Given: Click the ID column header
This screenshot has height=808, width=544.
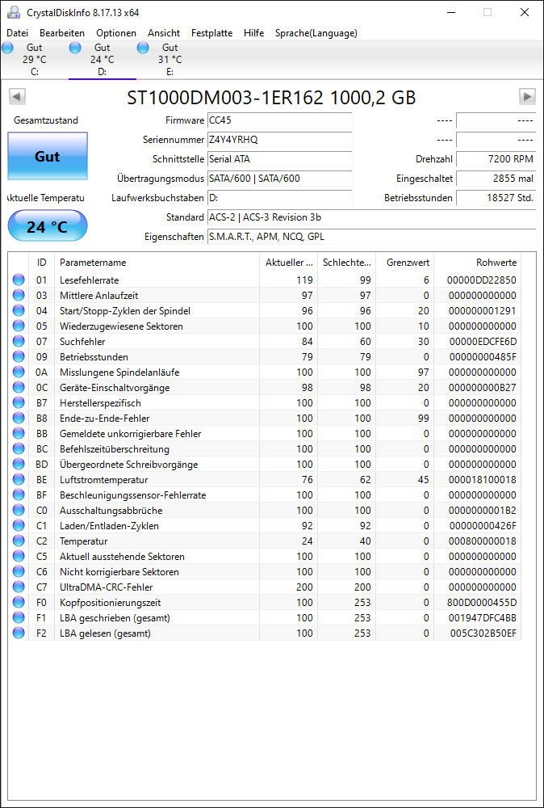Looking at the screenshot, I should point(42,263).
